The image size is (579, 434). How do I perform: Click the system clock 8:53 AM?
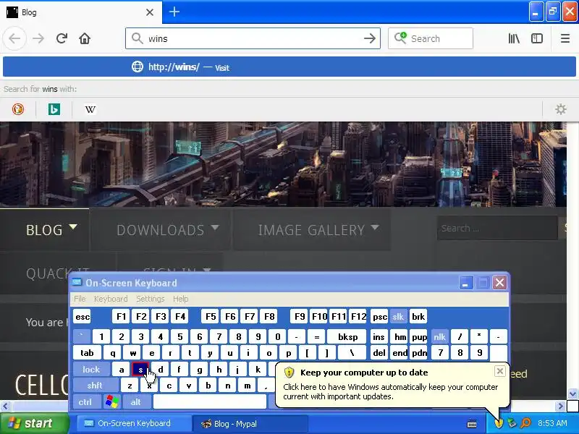click(x=552, y=423)
